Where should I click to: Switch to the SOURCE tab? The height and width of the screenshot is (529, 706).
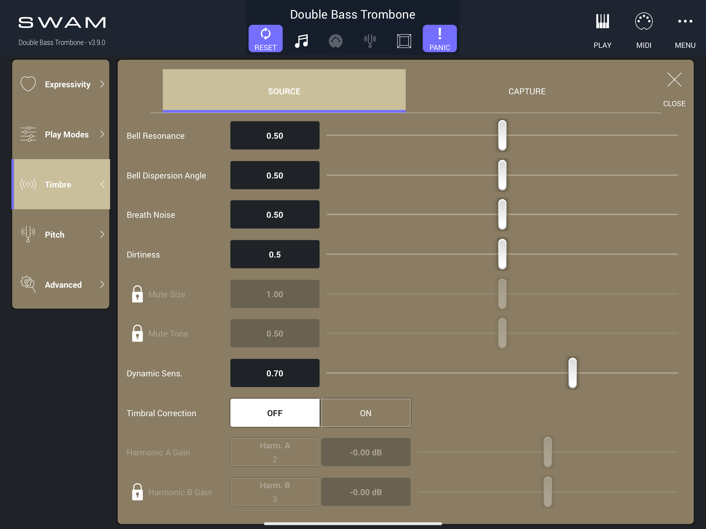point(284,91)
